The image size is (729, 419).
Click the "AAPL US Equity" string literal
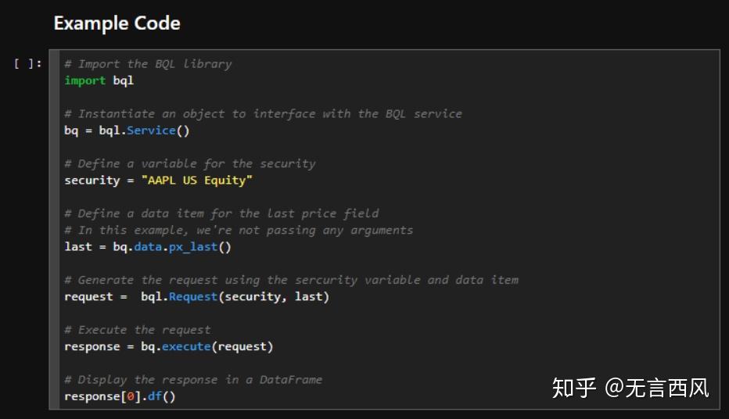pos(197,181)
